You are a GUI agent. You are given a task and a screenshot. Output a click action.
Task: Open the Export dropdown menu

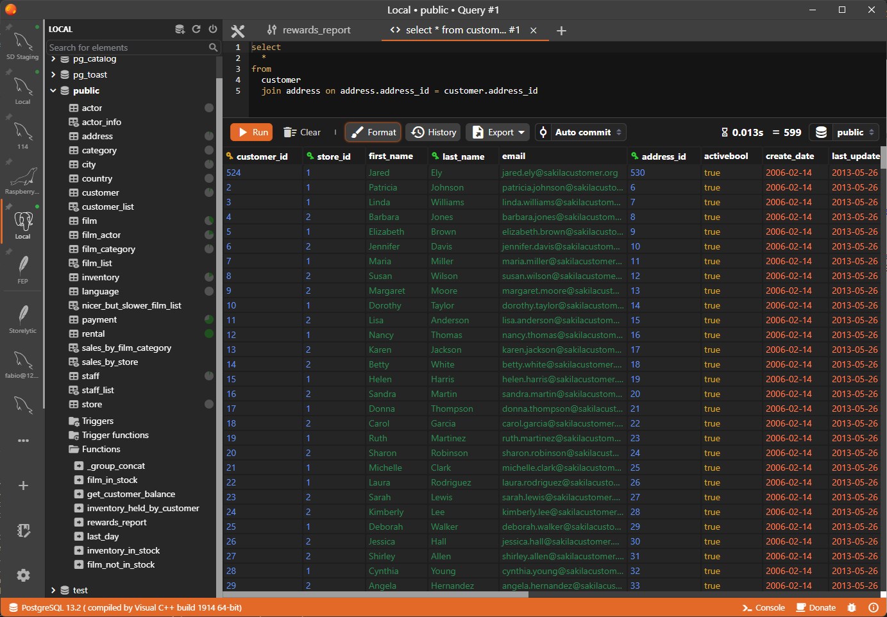[x=498, y=132]
